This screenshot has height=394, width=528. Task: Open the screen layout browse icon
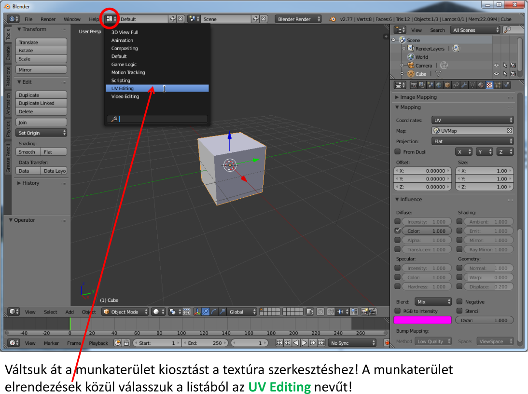pyautogui.click(x=111, y=19)
